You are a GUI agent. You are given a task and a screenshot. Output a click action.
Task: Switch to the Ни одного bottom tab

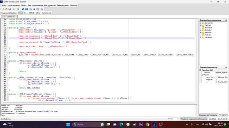click(223, 115)
